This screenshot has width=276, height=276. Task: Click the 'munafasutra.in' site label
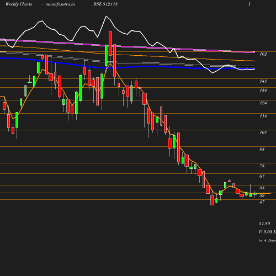60,4
